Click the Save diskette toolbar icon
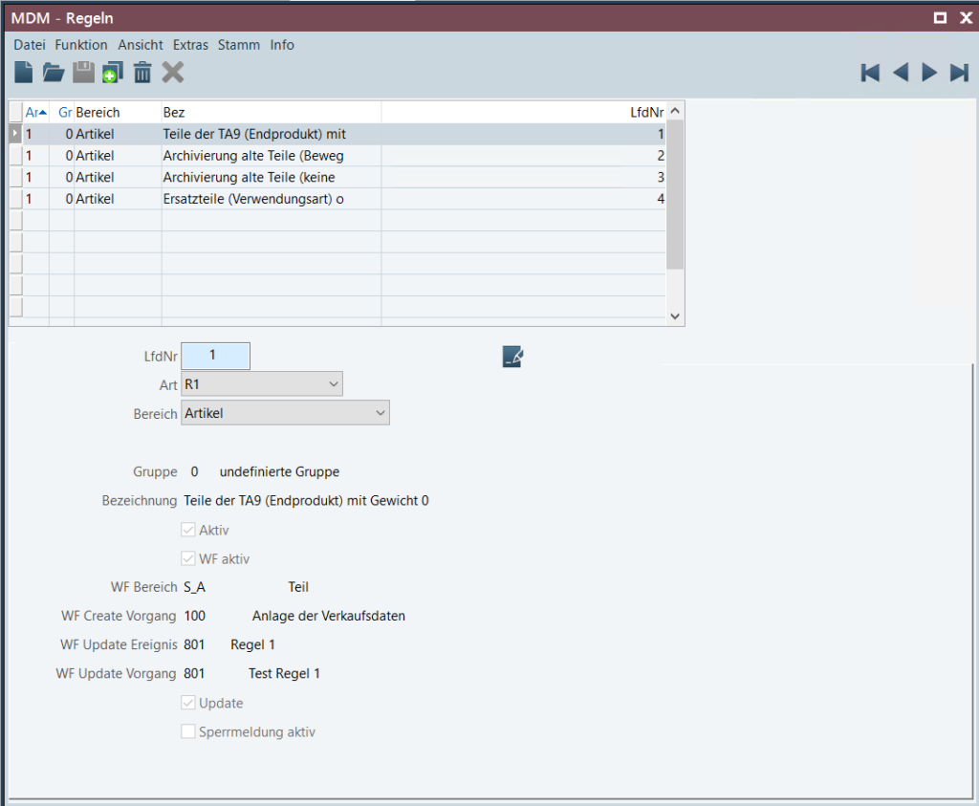Viewport: 979px width, 806px height. tap(84, 73)
